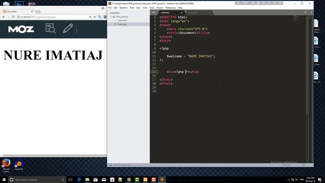Open the View menu in Sublime Text
Image resolution: width=325 pixels, height=183 pixels.
138,8
